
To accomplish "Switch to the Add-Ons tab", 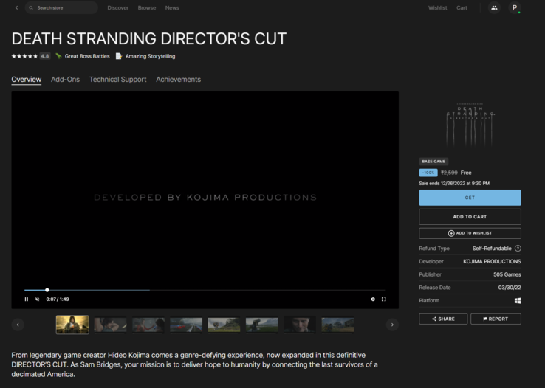I will pyautogui.click(x=65, y=80).
